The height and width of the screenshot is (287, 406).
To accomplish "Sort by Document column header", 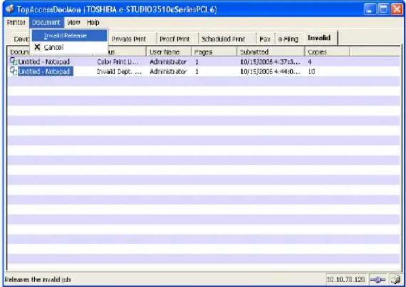I will pyautogui.click(x=20, y=51).
